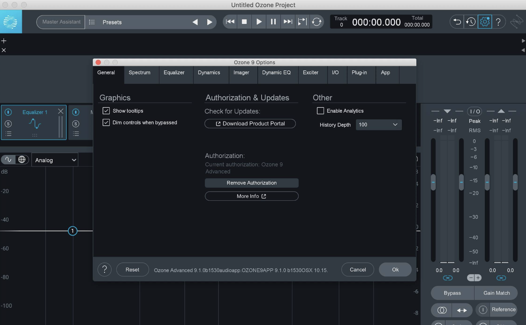Open the Equalizer 1 module options list
Image resolution: width=526 pixels, height=325 pixels.
[x=8, y=133]
